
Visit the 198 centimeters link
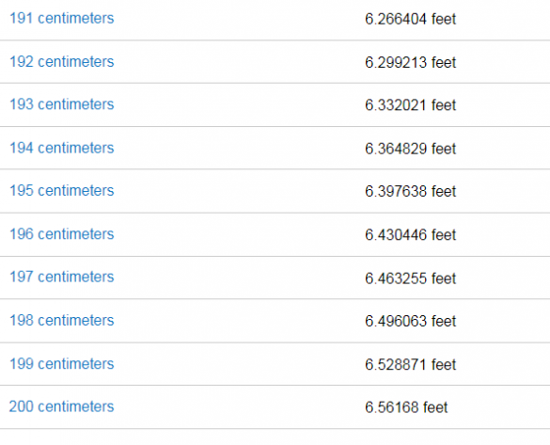[x=61, y=321]
